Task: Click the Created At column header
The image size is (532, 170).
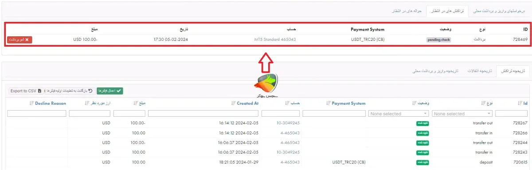Action: tap(247, 103)
